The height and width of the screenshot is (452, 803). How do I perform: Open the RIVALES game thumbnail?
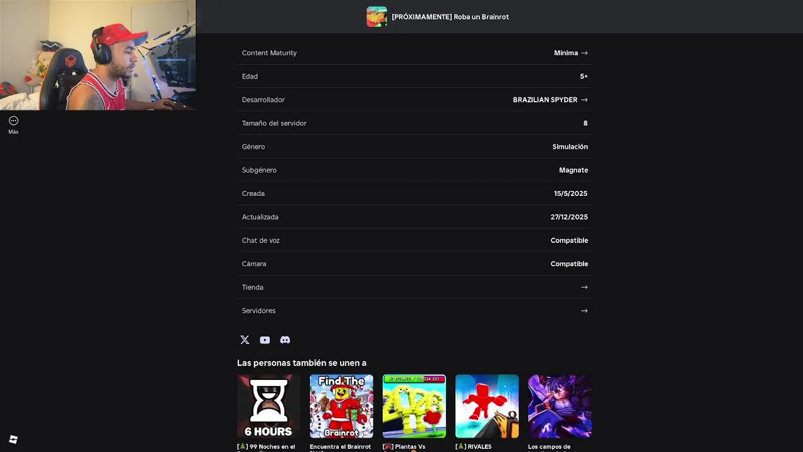487,406
